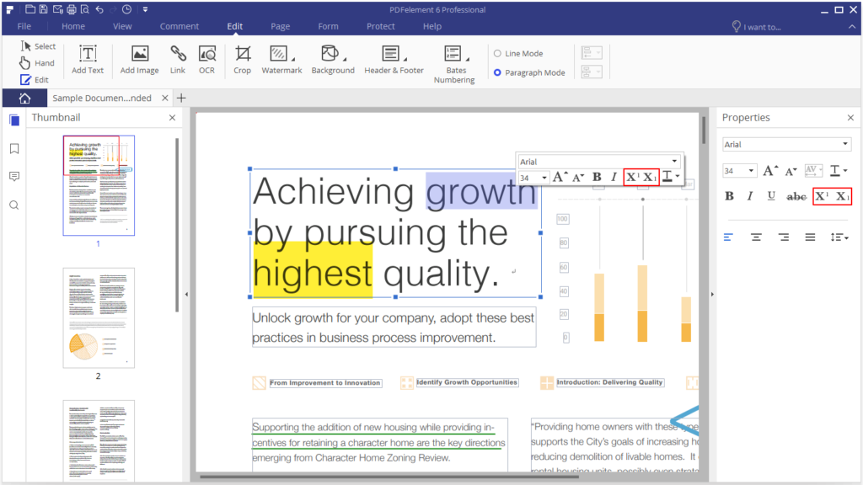Open the search panel in left sidebar
This screenshot has width=863, height=485.
[x=14, y=205]
